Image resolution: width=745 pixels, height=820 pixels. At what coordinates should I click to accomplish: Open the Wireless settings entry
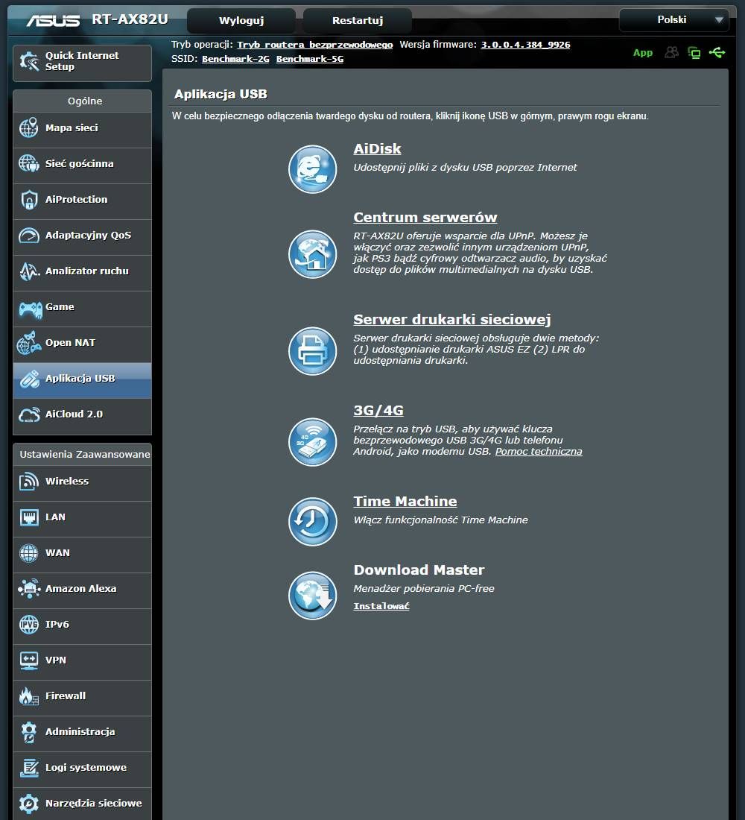coord(82,483)
